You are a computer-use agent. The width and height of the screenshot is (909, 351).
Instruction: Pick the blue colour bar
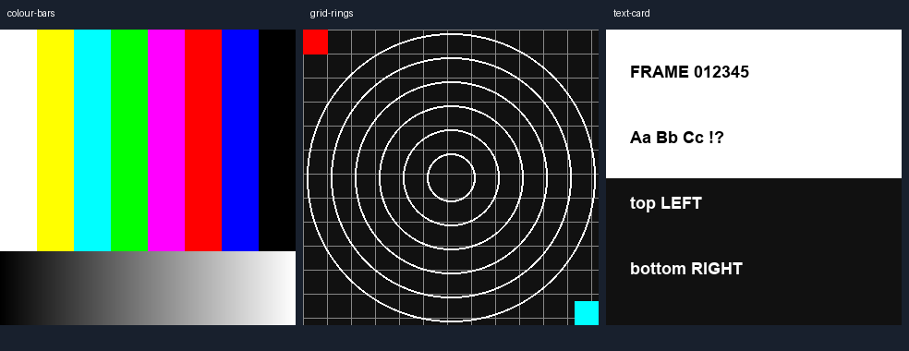240,140
